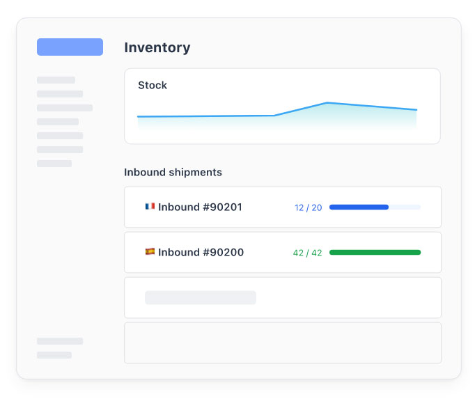Screen dimensions: 475x408
Task: Select the Inventory page heading
Action: [157, 47]
